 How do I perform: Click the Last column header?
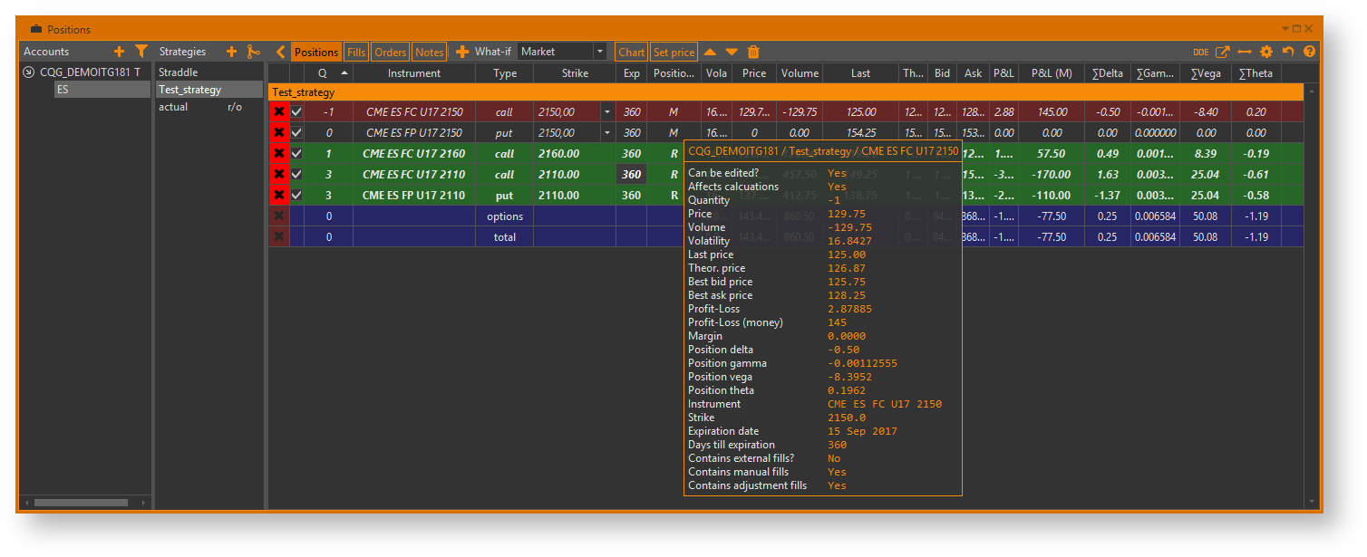tap(860, 73)
